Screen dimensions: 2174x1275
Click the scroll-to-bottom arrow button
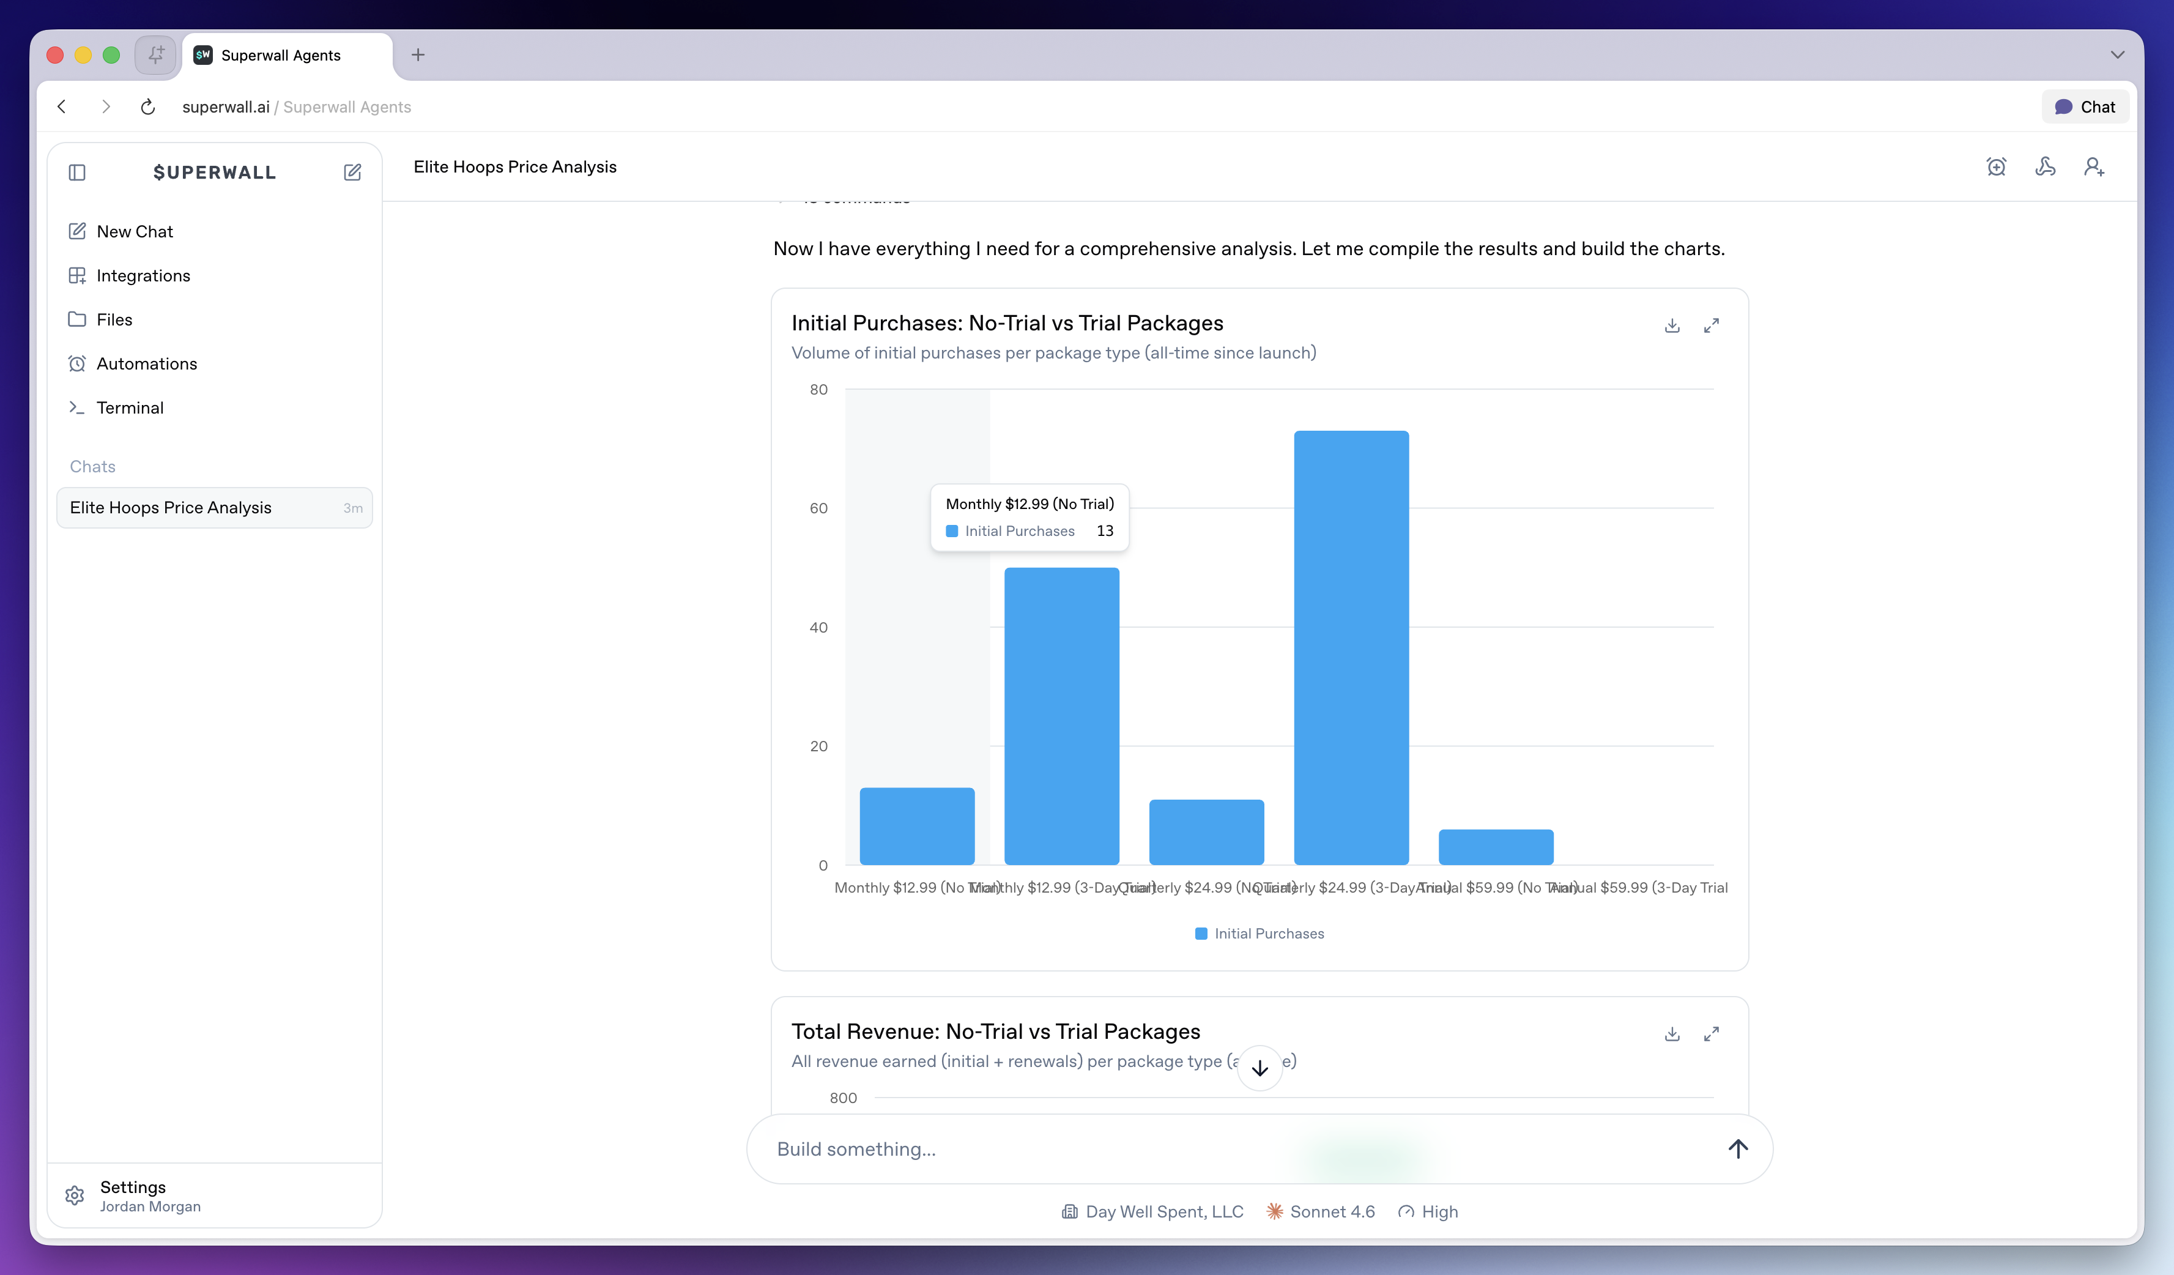pos(1260,1068)
